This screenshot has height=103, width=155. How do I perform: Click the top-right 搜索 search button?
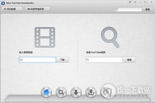click(x=148, y=9)
